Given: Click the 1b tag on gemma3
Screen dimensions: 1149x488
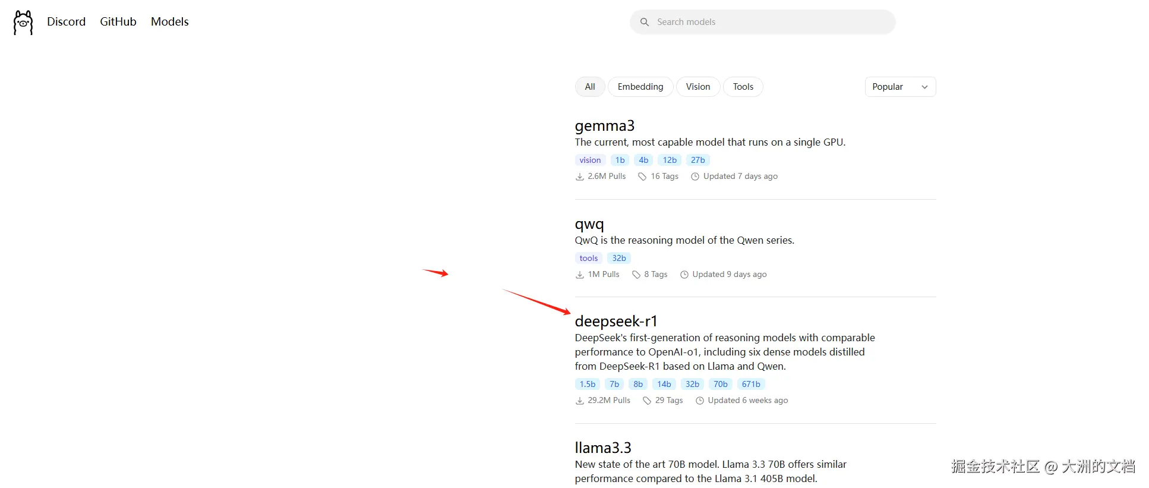Looking at the screenshot, I should 620,160.
